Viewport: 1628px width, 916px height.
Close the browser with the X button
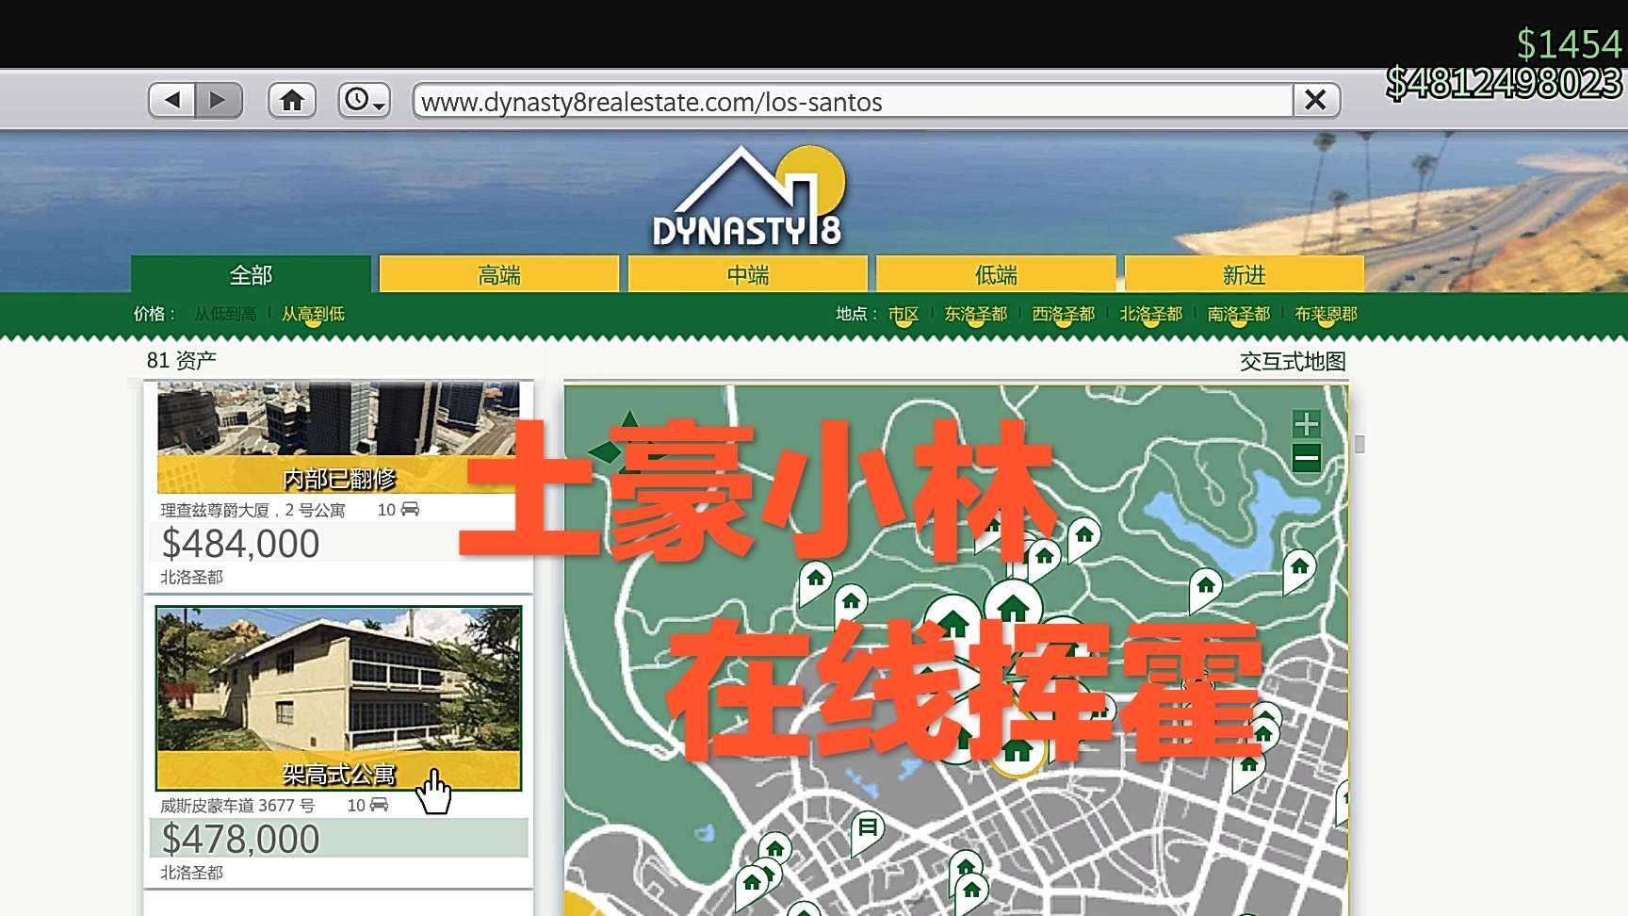1315,100
